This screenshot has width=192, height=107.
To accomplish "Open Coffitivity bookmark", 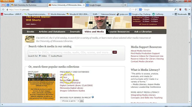I will coord(158,14).
